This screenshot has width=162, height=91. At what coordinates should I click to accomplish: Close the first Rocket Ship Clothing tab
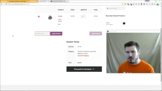[48, 1]
